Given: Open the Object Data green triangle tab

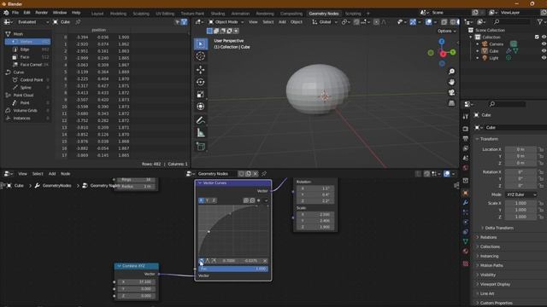Looking at the screenshot, I should click(x=465, y=241).
